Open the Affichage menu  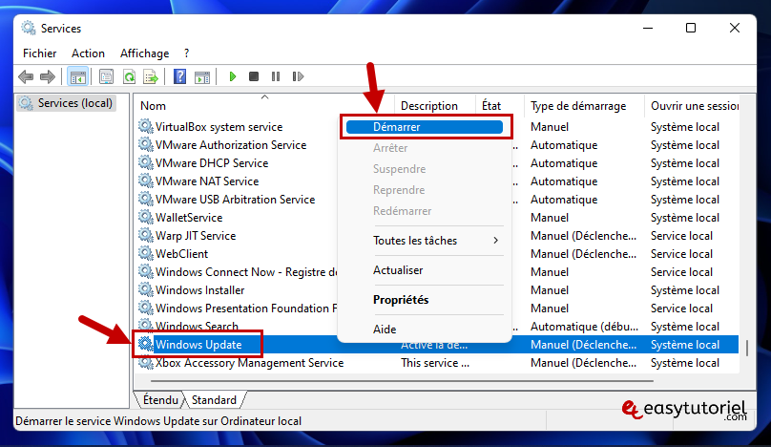coord(145,53)
